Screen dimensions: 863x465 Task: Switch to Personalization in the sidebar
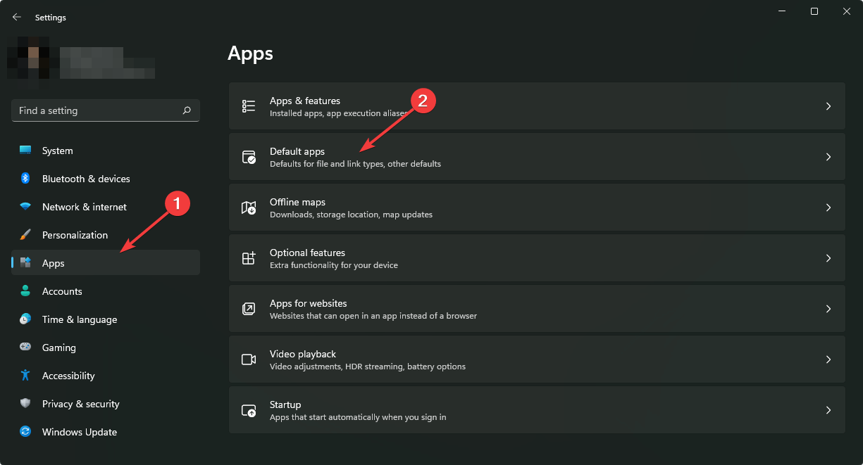(75, 235)
